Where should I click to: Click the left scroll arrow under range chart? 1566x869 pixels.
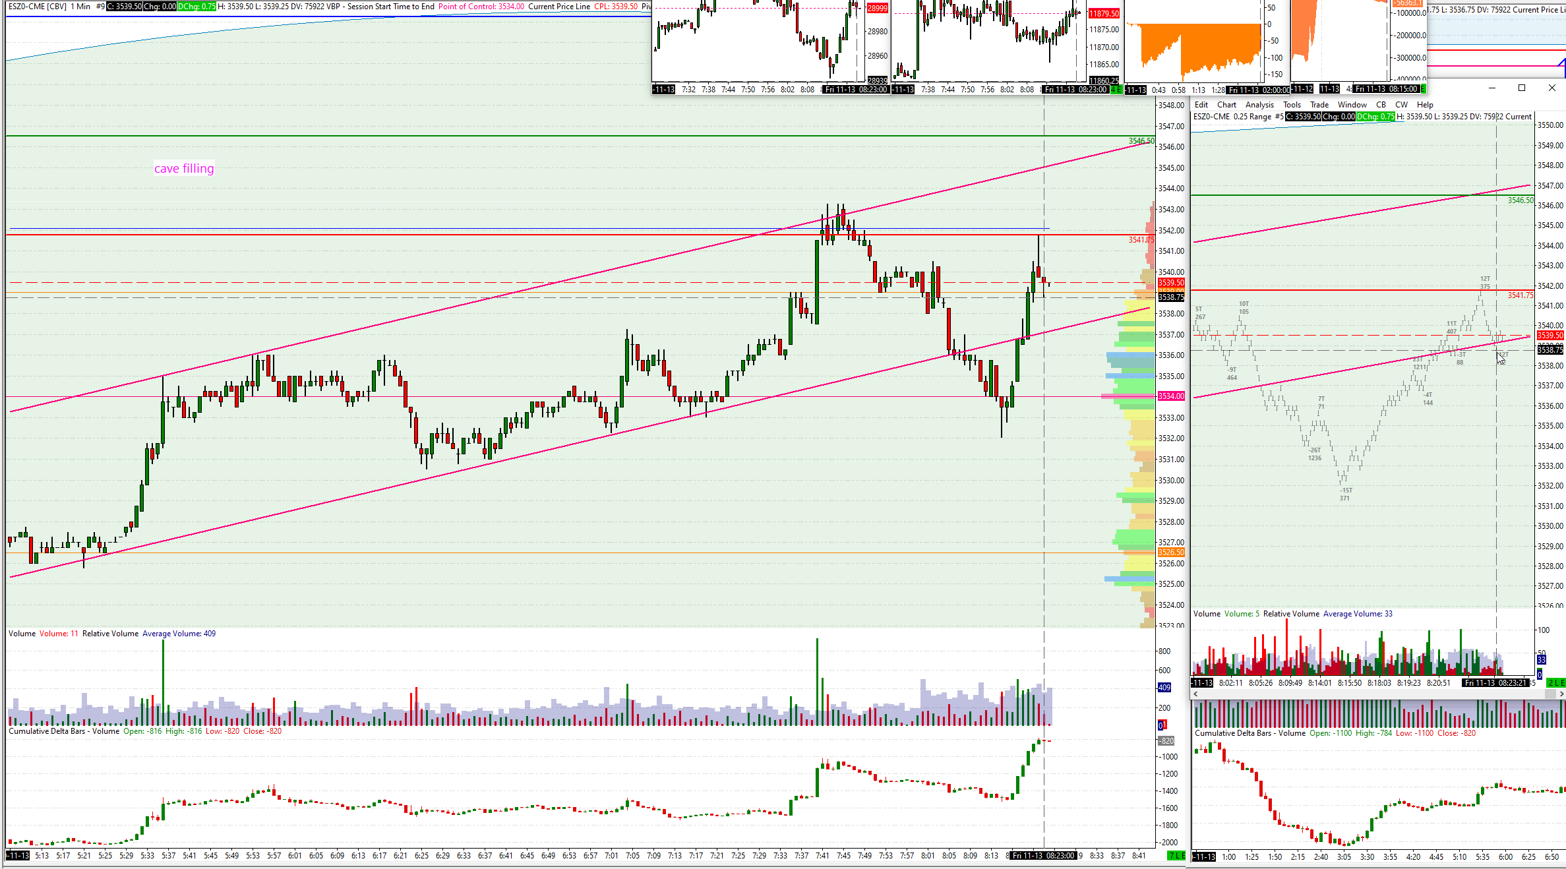point(1195,694)
